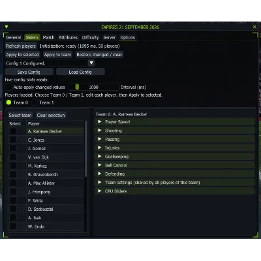This screenshot has width=261, height=261.
Task: Click the Save Config button
Action: click(x=29, y=72)
